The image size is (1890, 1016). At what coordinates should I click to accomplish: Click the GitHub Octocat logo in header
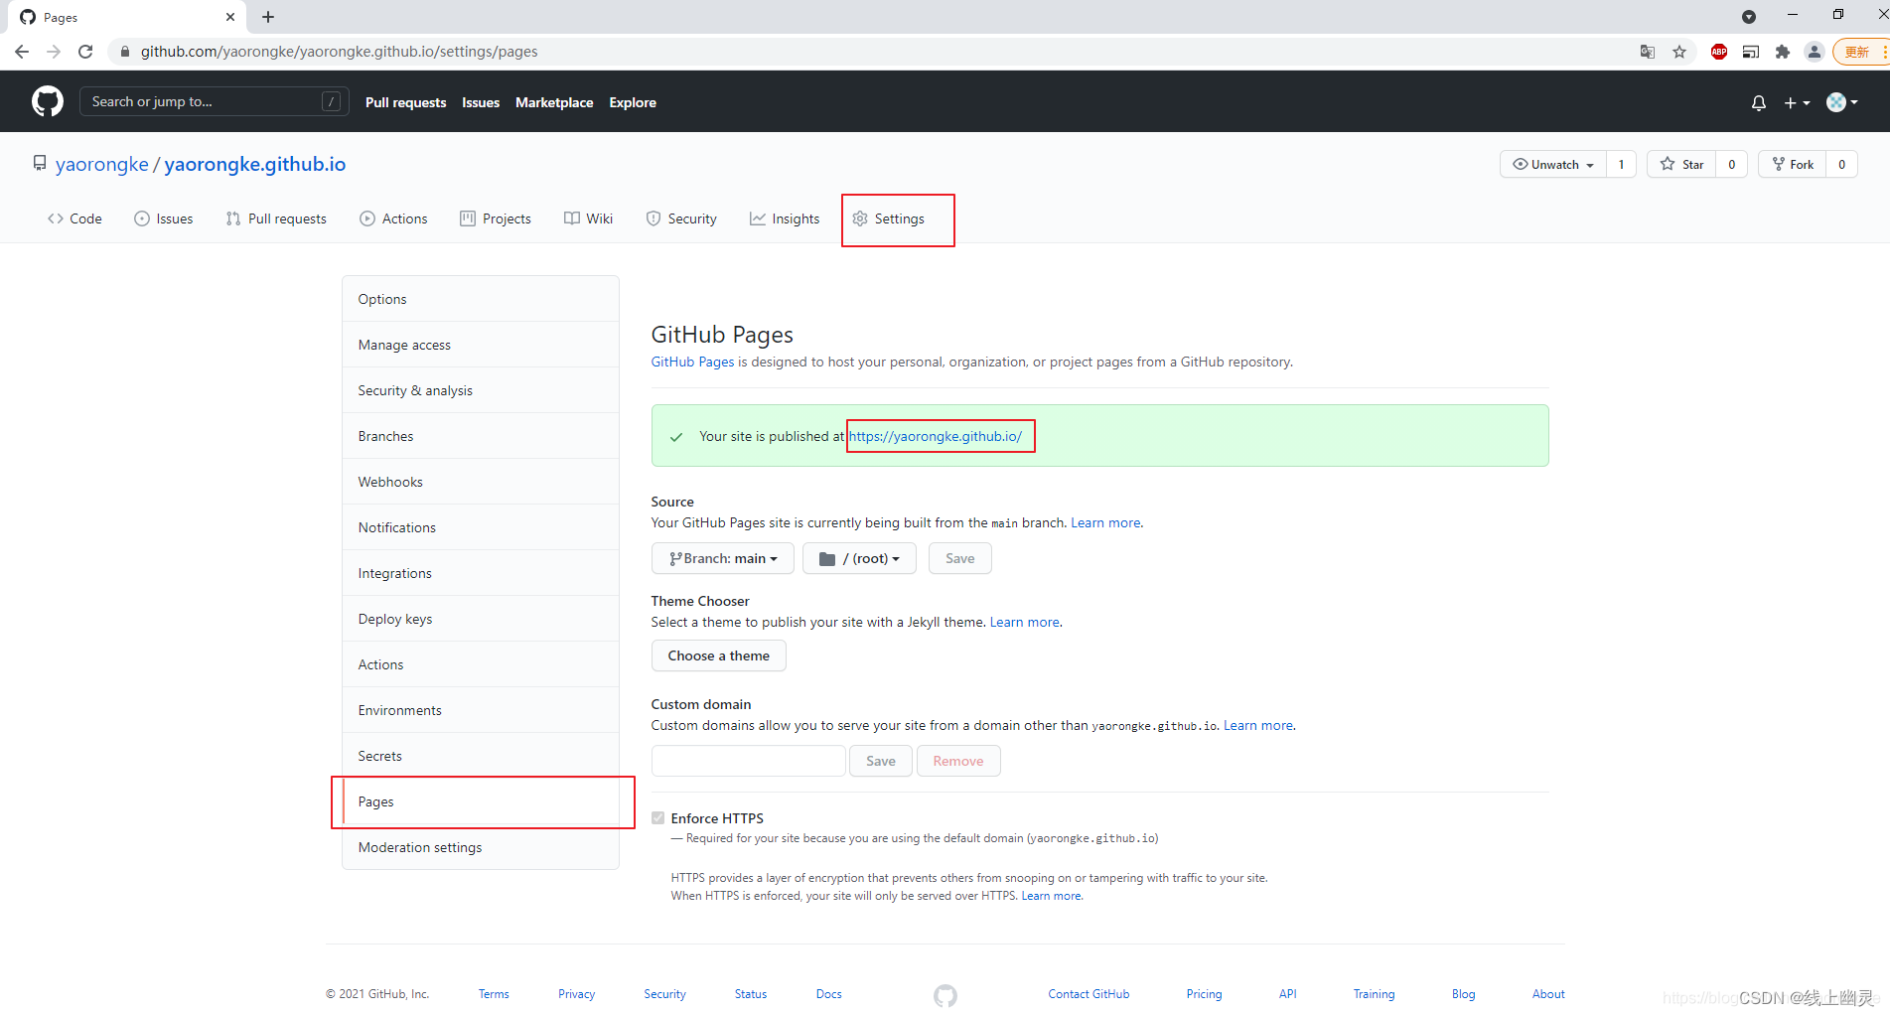coord(48,101)
